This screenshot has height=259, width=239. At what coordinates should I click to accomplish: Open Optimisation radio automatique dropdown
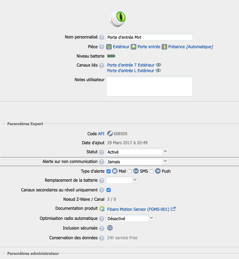coord(130,218)
